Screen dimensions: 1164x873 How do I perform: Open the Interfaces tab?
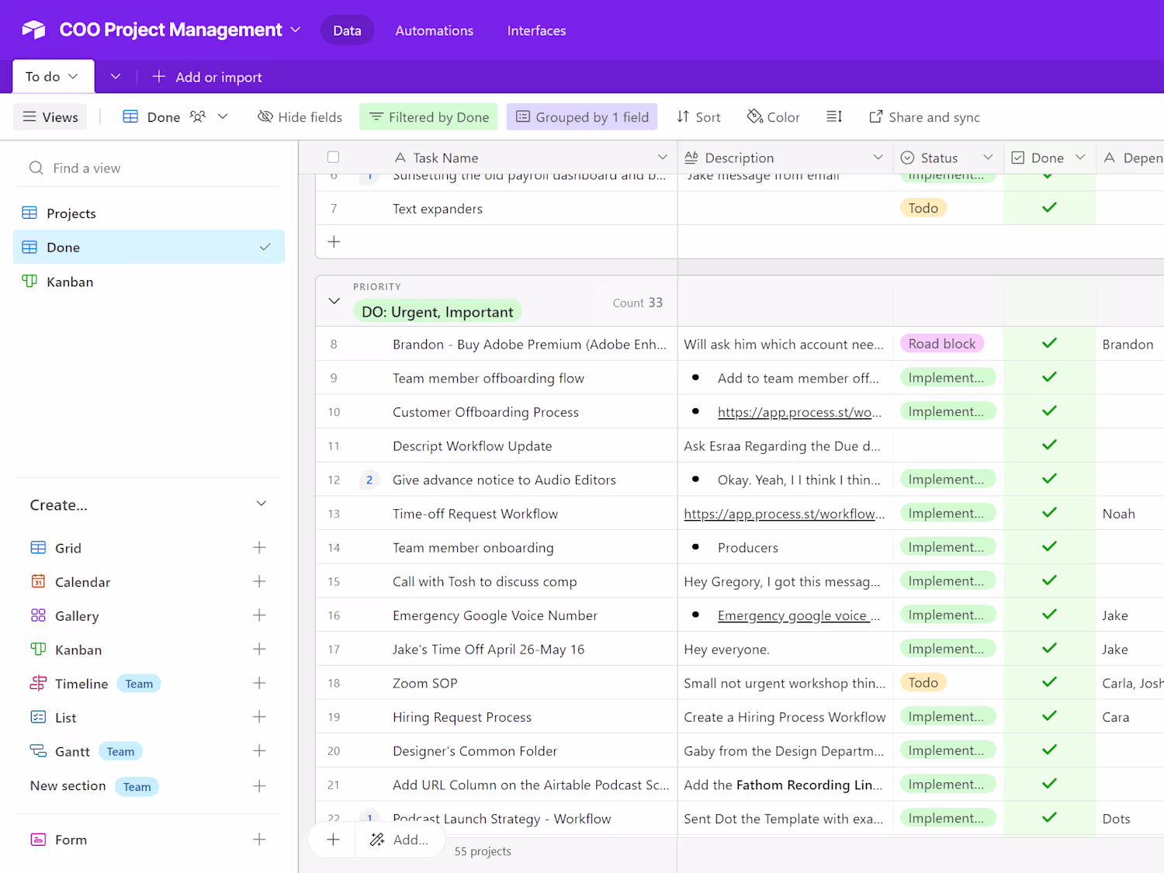tap(536, 30)
